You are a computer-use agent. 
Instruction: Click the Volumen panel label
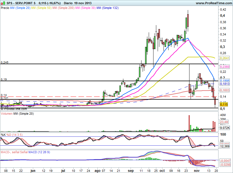click(7, 114)
